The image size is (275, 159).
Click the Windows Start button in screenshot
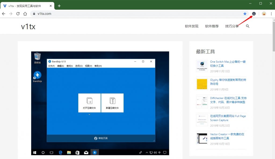(x=35, y=153)
